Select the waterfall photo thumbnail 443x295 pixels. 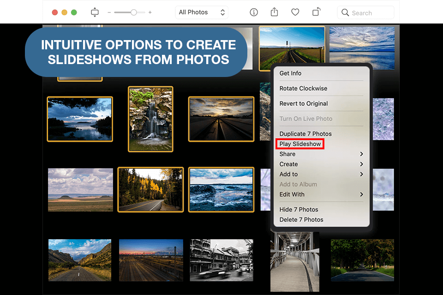click(150, 119)
